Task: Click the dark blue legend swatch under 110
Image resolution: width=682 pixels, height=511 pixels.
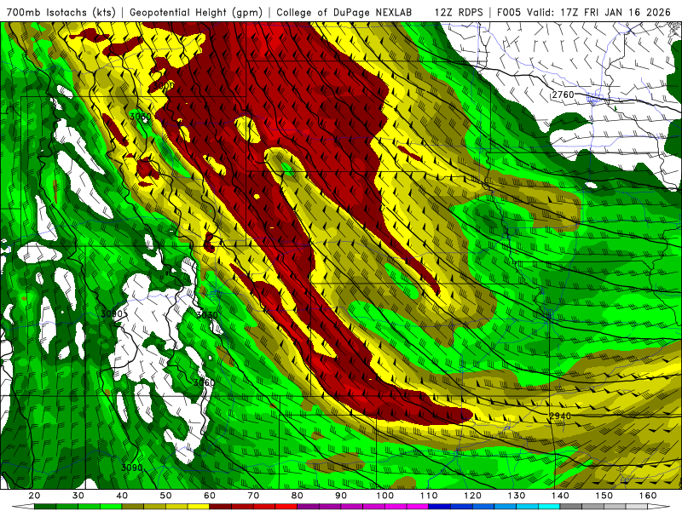Action: click(440, 506)
